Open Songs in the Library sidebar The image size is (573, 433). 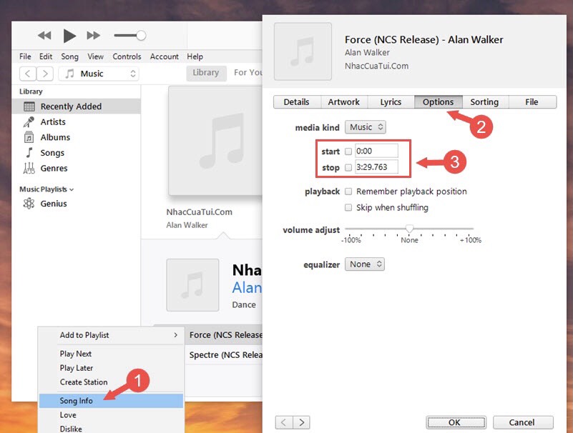coord(52,153)
